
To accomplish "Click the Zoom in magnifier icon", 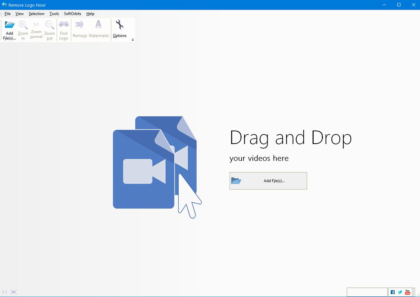I will (23, 25).
